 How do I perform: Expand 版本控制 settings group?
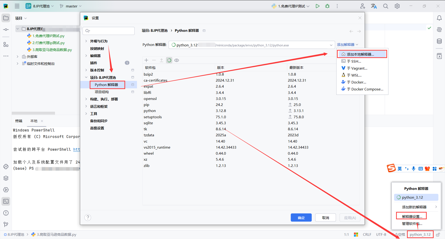(86, 70)
